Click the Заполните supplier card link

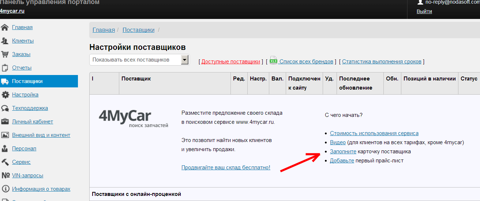point(343,151)
